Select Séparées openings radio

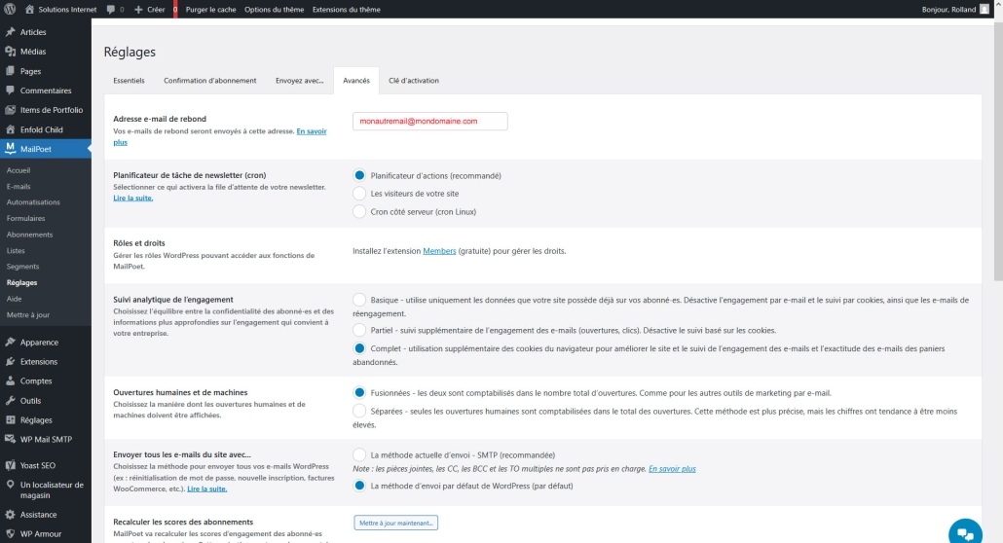coord(359,412)
